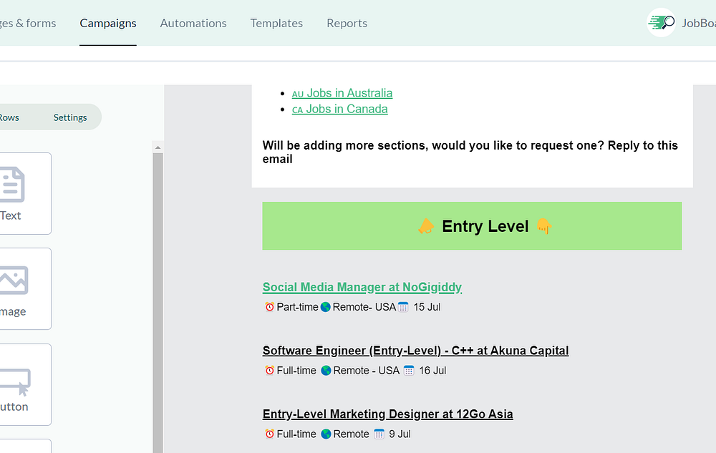
Task: Click the alarm clock icon in the 9 Jul row
Action: (269, 434)
